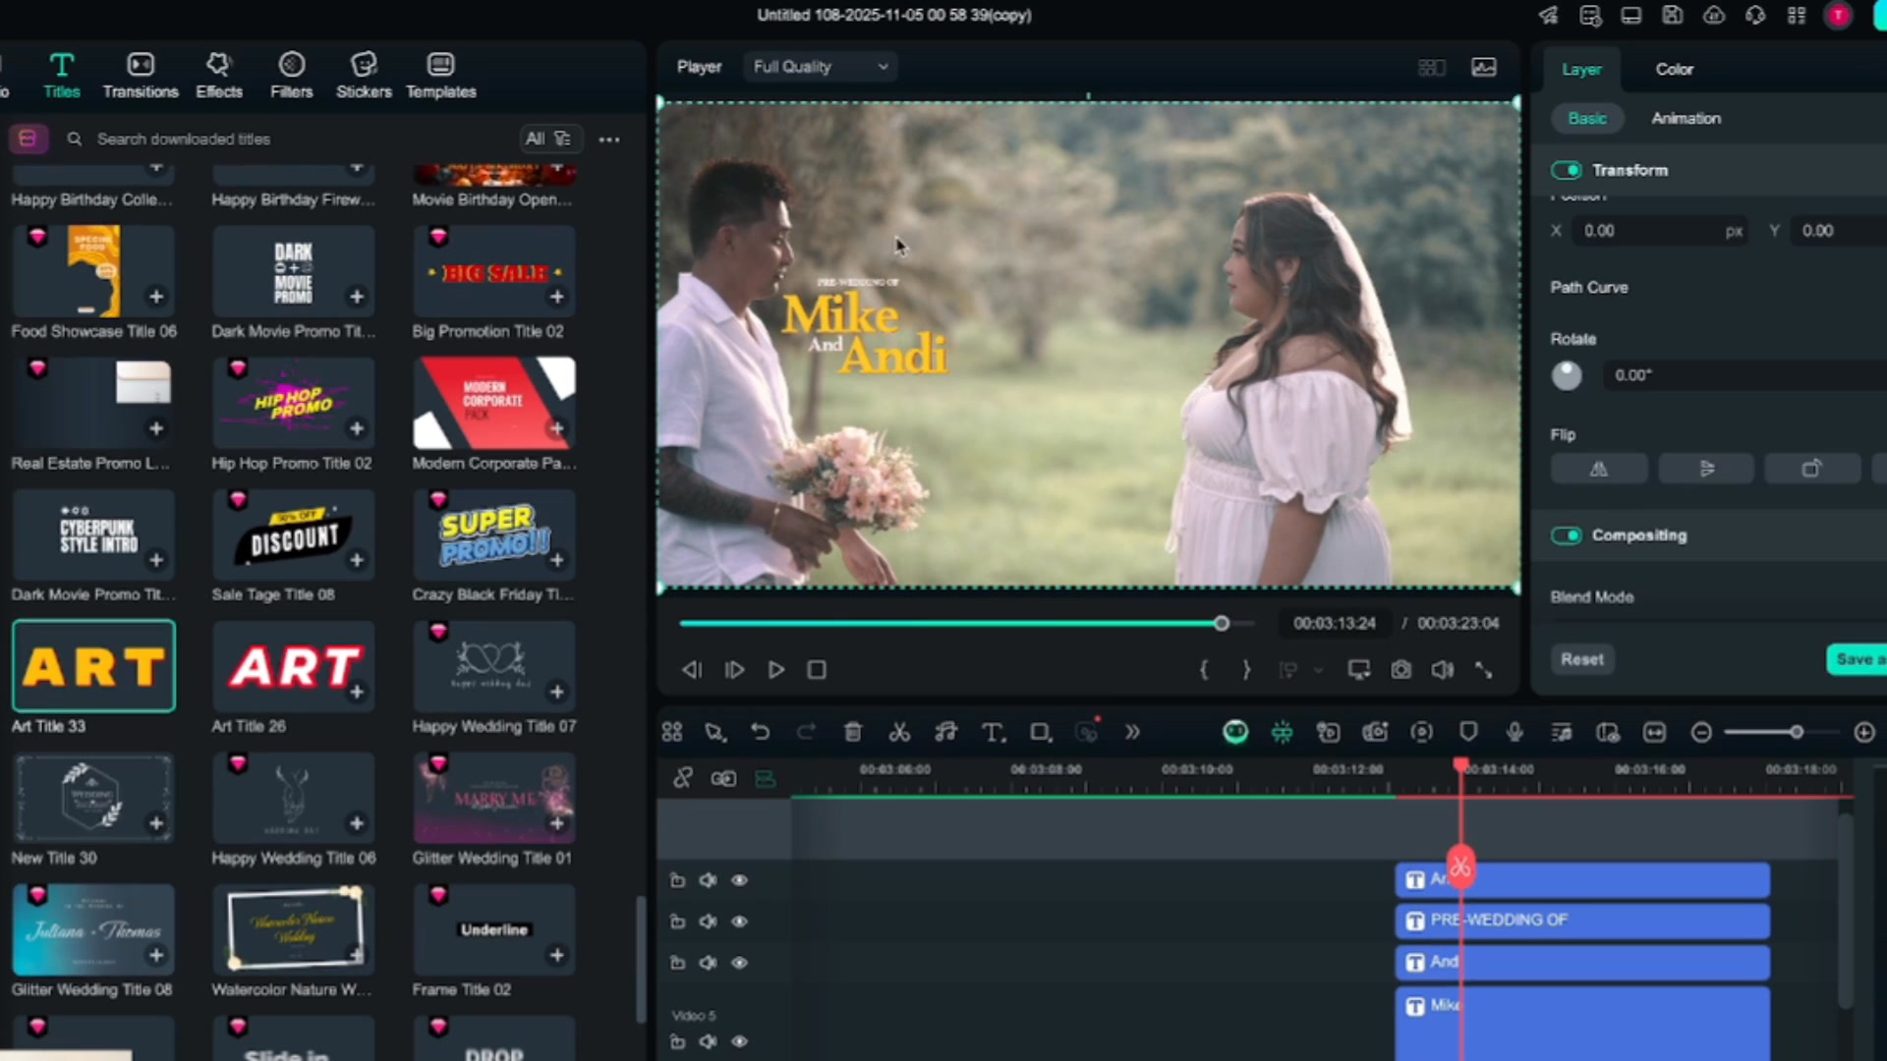The height and width of the screenshot is (1061, 1887).
Task: Click the timeline layout grid icon
Action: 672,732
